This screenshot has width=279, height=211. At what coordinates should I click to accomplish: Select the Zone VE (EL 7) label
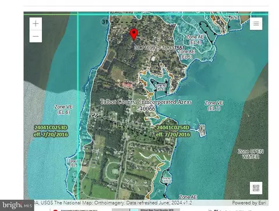(214, 105)
